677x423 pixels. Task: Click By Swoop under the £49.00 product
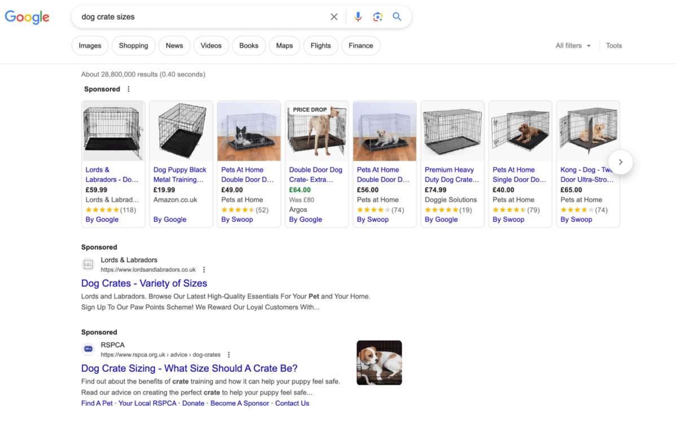[237, 219]
